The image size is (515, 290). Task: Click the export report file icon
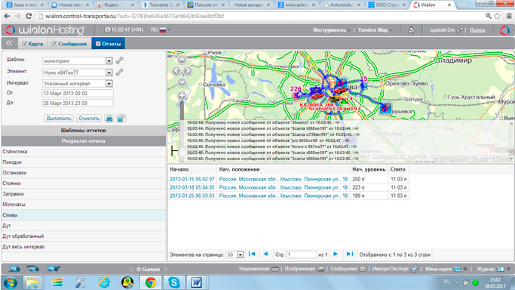(121, 119)
